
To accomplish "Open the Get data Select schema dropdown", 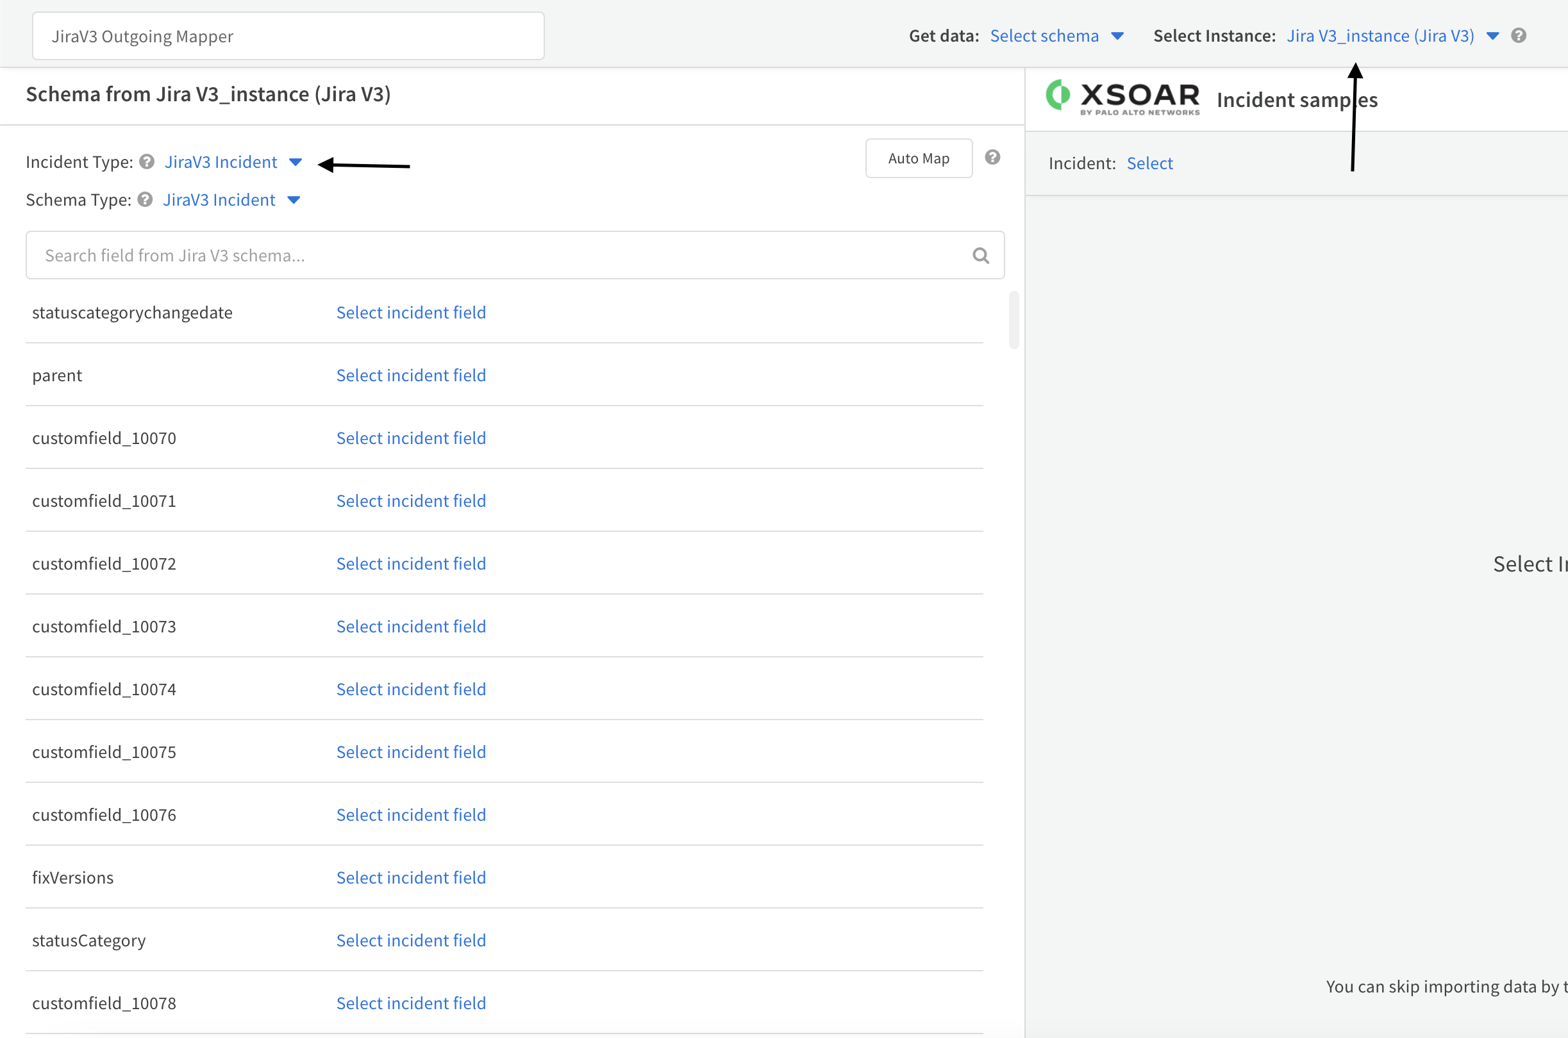I will [1056, 36].
